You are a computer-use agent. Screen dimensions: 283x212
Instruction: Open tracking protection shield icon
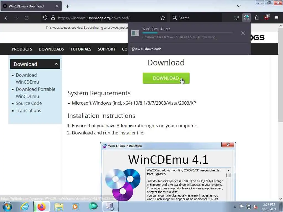[x=45, y=18]
